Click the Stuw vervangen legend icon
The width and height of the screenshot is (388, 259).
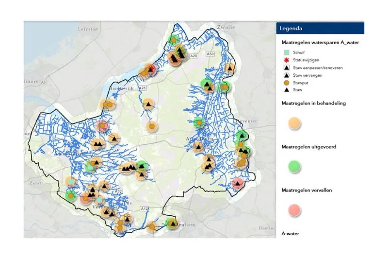pos(286,75)
